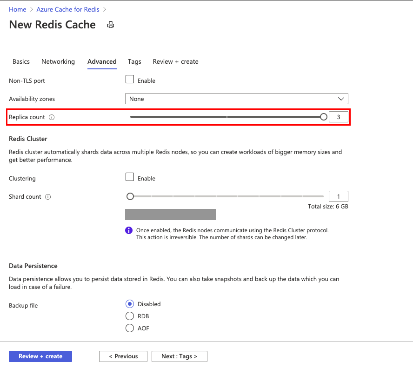
Task: Open the Availability zones dropdown
Action: [x=237, y=99]
